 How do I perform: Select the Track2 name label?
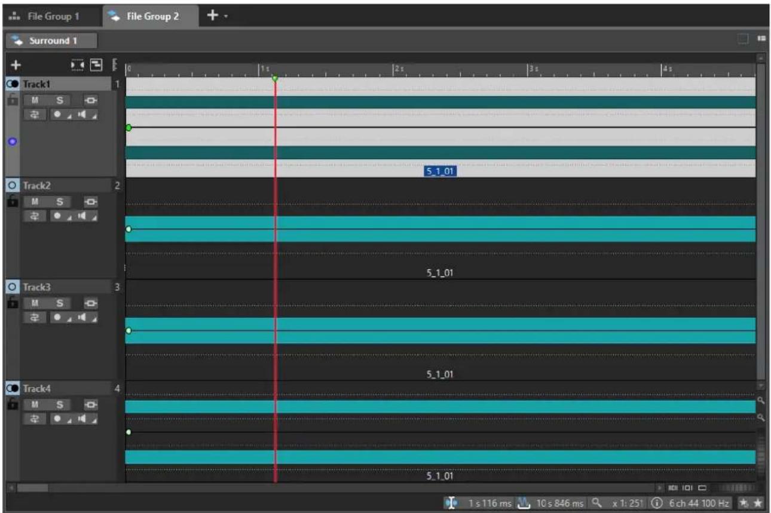coord(37,186)
